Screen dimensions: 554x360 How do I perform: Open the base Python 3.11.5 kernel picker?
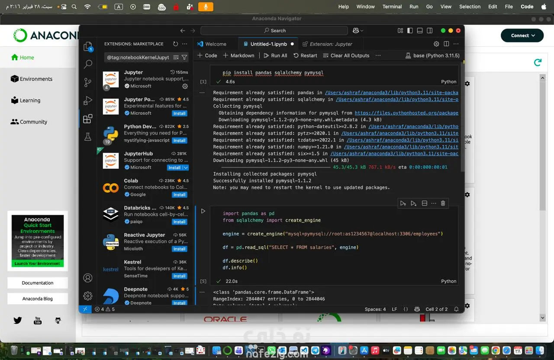(432, 55)
